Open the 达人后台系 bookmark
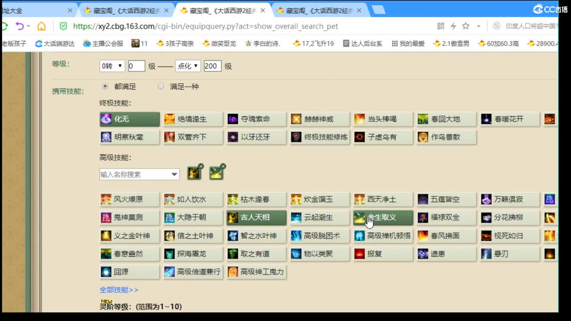571x321 pixels. [x=363, y=43]
